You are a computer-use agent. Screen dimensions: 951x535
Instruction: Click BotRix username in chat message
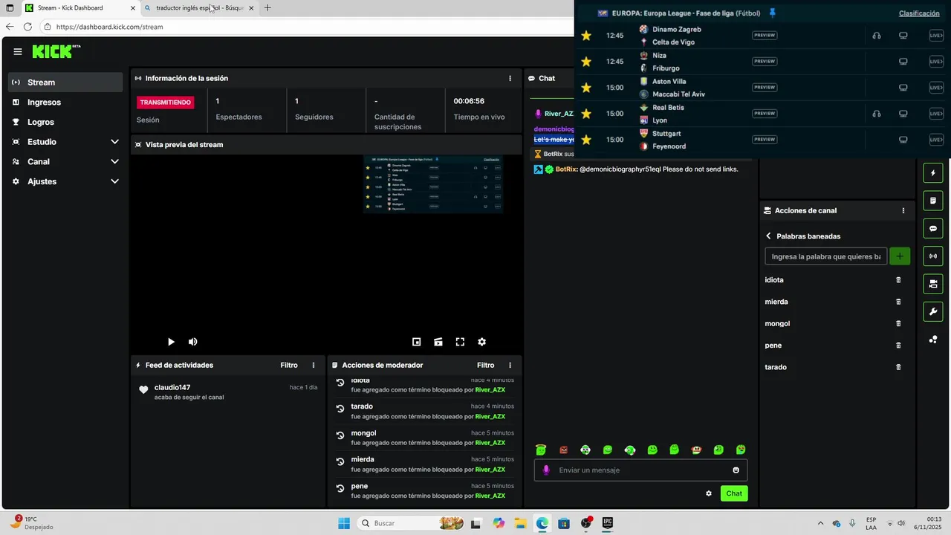[x=565, y=169]
